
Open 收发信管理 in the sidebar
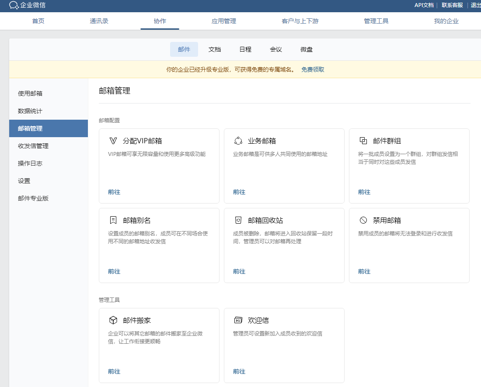33,146
